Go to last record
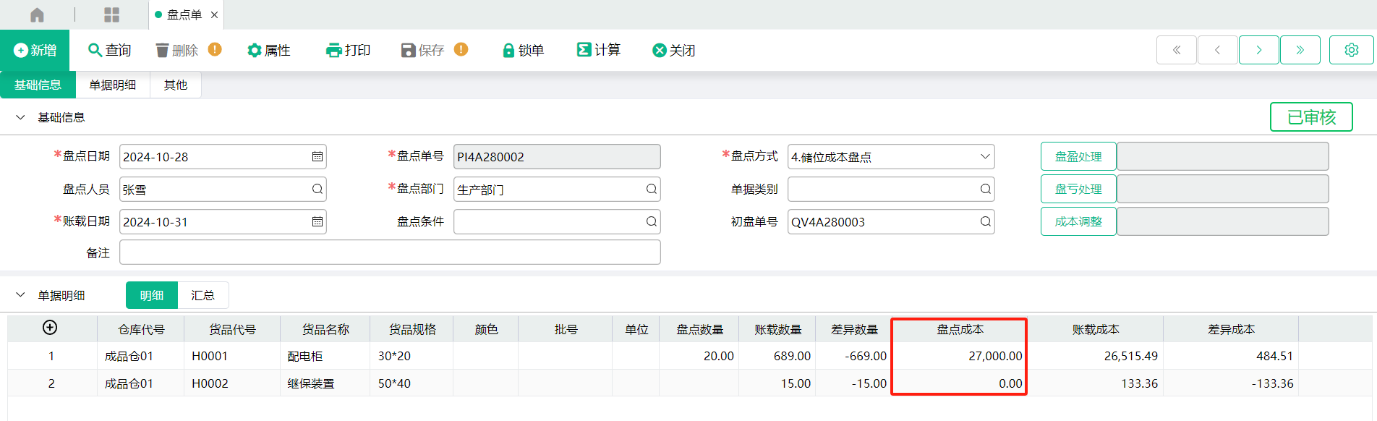 coord(1300,50)
